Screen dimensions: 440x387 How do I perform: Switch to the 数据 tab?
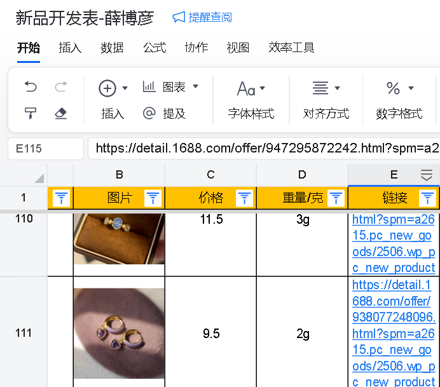tap(112, 48)
